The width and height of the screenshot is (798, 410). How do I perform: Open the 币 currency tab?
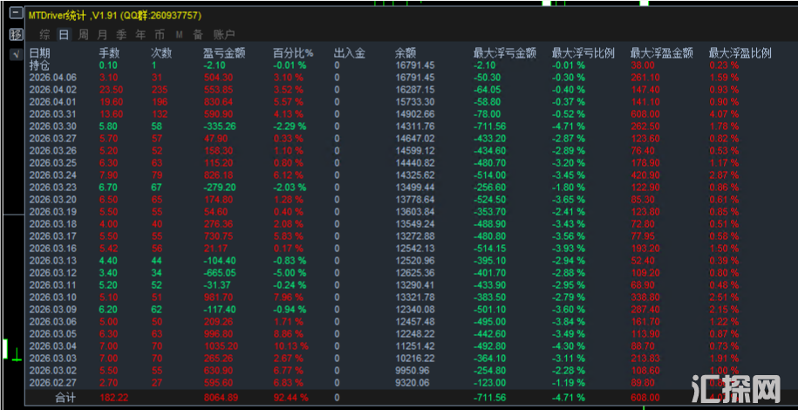click(x=160, y=35)
